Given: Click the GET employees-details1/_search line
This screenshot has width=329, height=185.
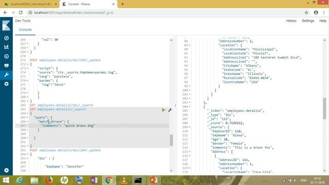Looking at the screenshot, I should [58, 109].
